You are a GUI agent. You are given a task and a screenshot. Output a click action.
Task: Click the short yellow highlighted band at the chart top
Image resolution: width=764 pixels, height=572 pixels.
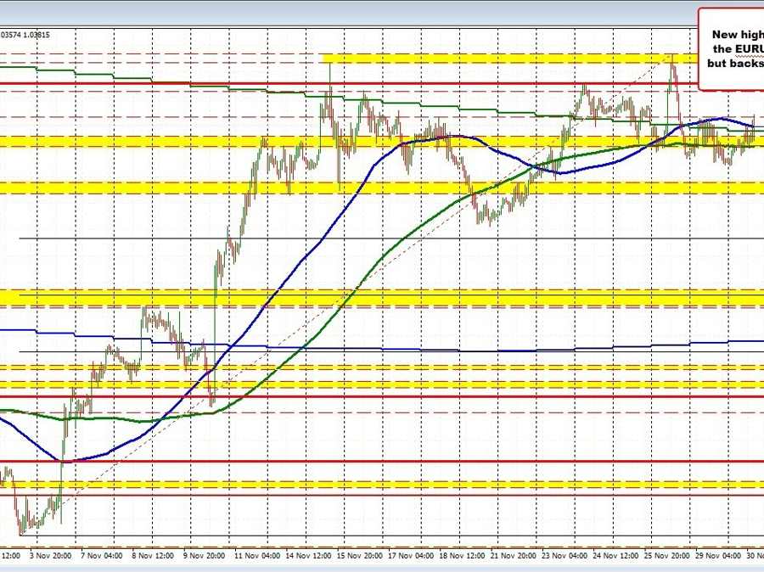tap(501, 59)
